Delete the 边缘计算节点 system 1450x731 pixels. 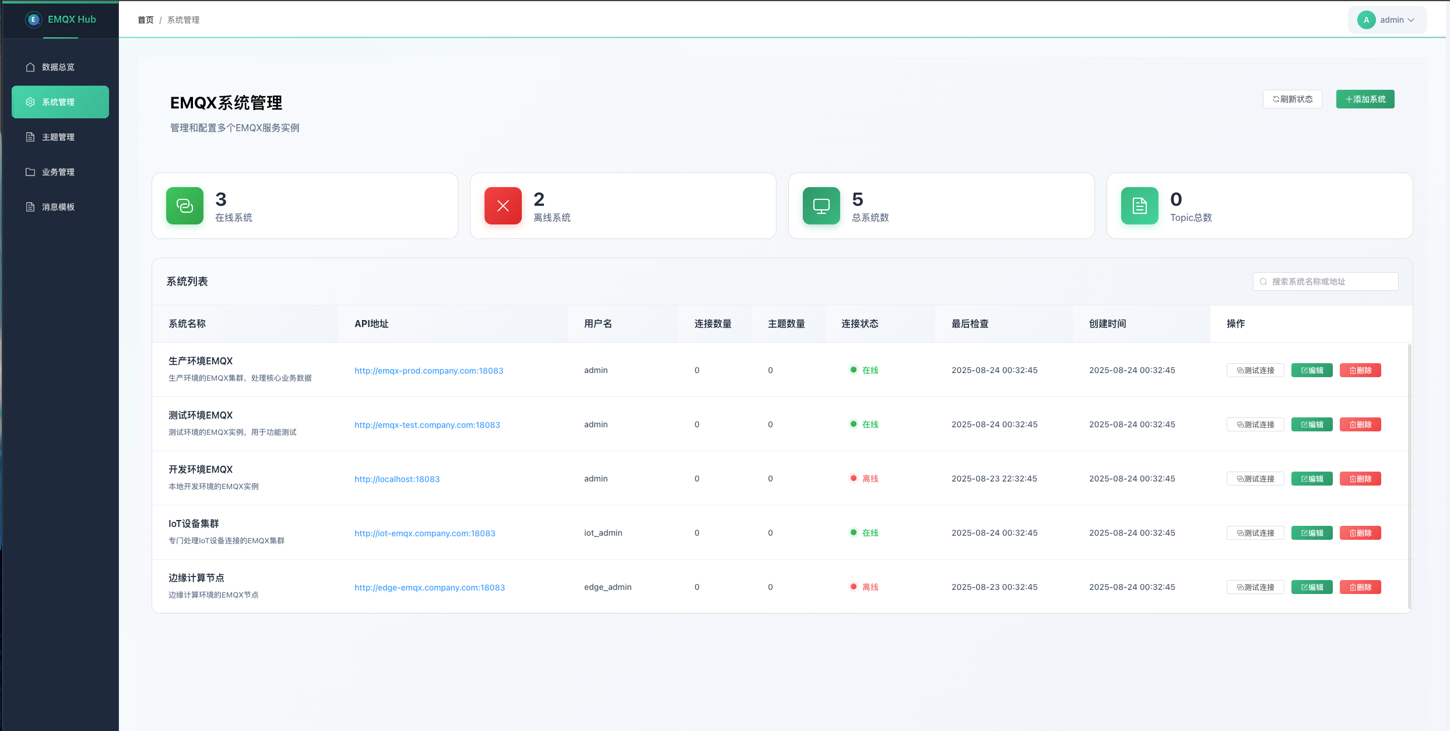point(1360,587)
